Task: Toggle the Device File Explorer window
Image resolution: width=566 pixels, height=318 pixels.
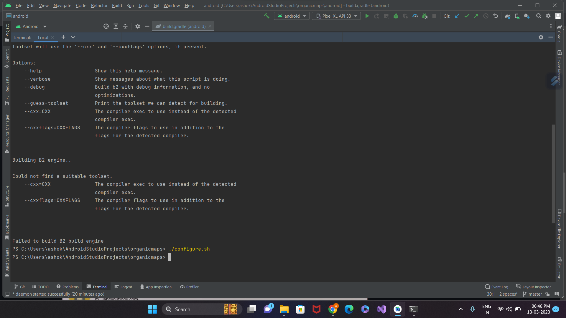Action: (x=559, y=228)
